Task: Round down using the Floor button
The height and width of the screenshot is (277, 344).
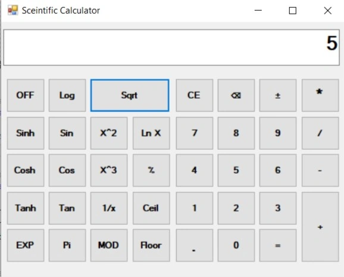Action: [x=151, y=245]
